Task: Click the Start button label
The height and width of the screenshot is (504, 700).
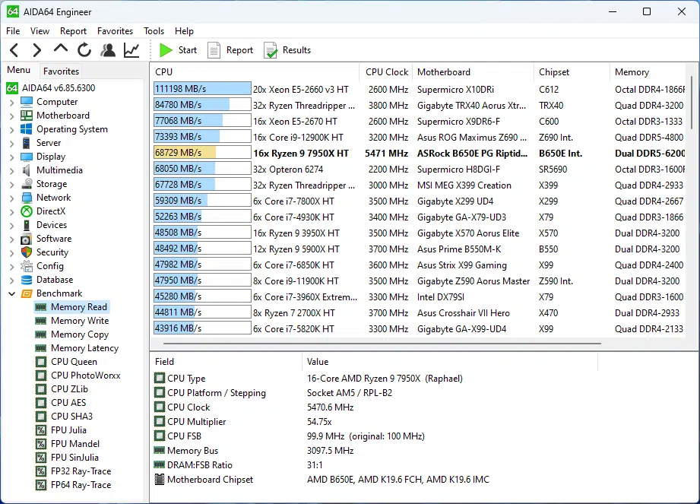Action: (x=188, y=50)
